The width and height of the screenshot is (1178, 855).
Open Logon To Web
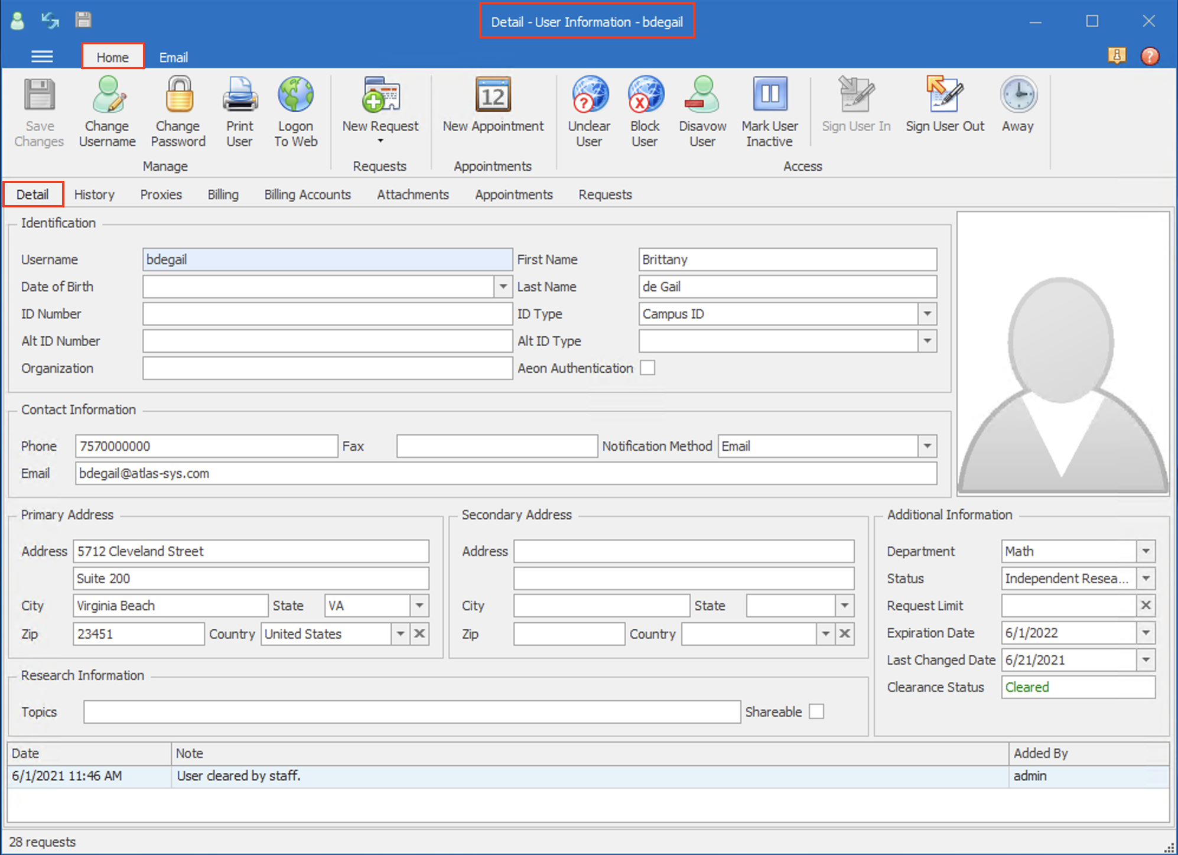(x=295, y=112)
